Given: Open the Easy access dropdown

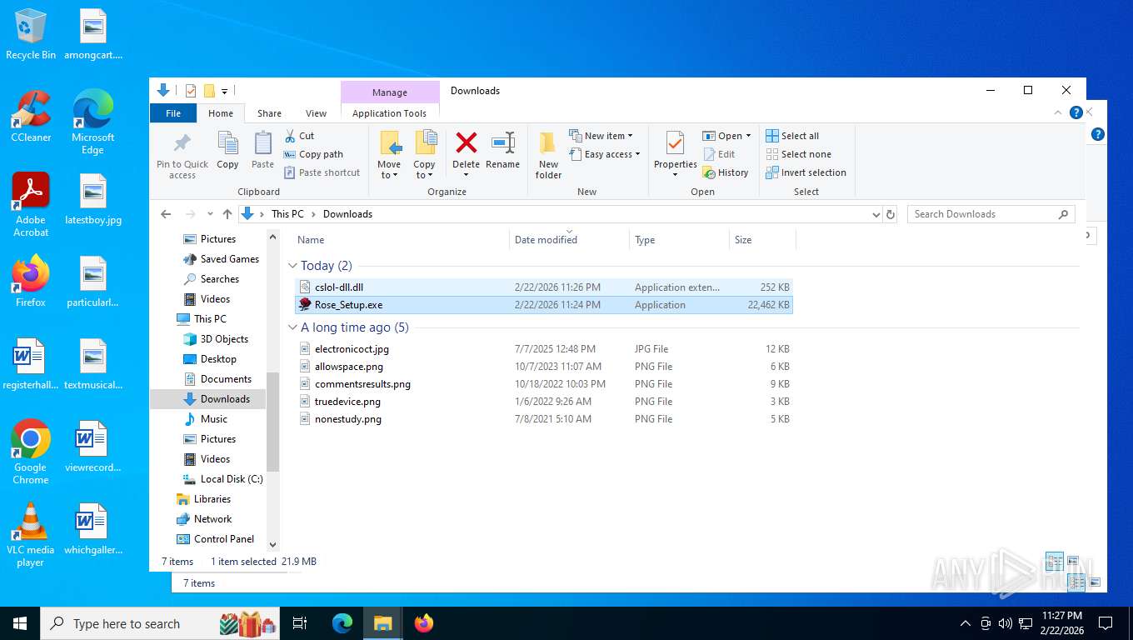Looking at the screenshot, I should [x=605, y=154].
